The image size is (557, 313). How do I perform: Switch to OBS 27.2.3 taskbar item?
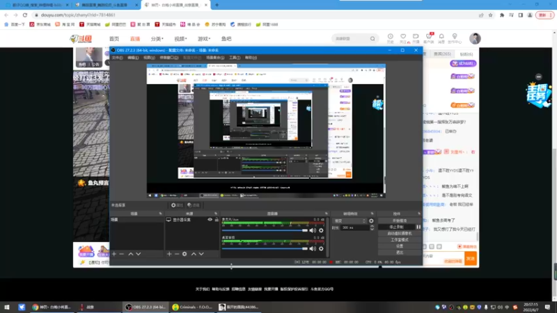click(145, 307)
